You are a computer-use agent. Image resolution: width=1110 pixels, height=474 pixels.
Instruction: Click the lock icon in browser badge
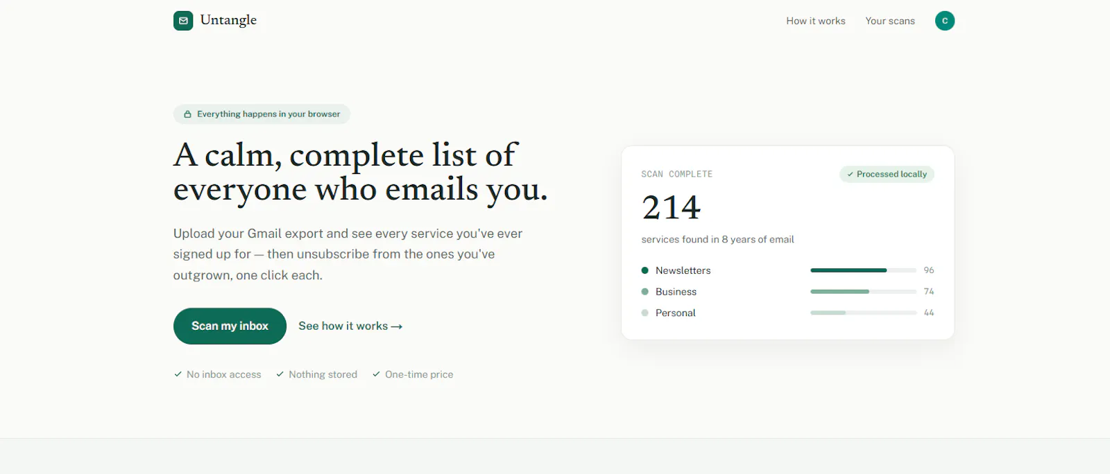click(x=187, y=114)
